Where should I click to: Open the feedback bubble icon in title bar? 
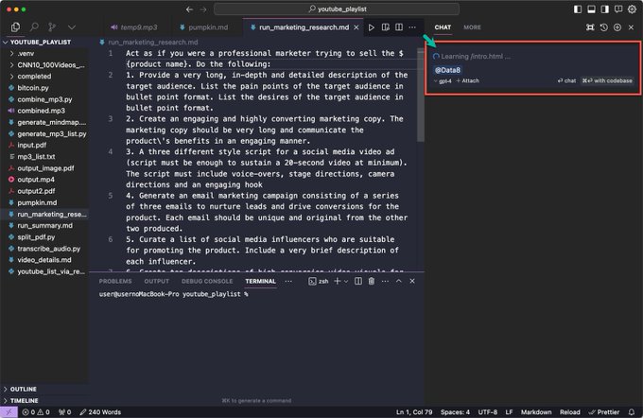coord(618,9)
